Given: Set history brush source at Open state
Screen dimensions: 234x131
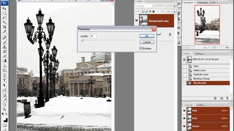Looking at the screenshot, I should [x=184, y=66].
